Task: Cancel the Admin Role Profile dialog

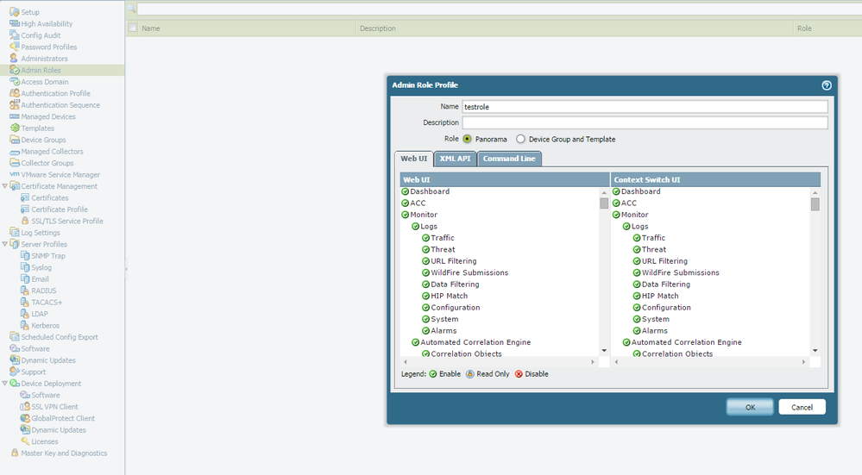Action: coord(802,407)
